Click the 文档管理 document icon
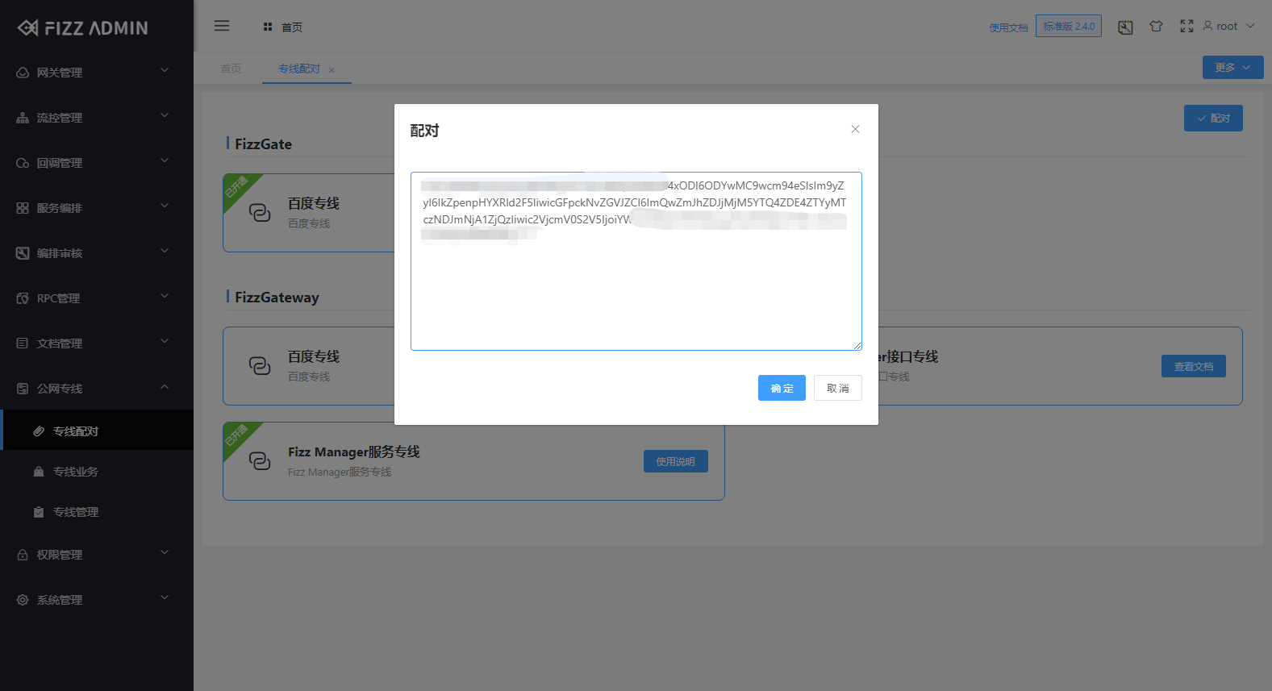 tap(23, 343)
